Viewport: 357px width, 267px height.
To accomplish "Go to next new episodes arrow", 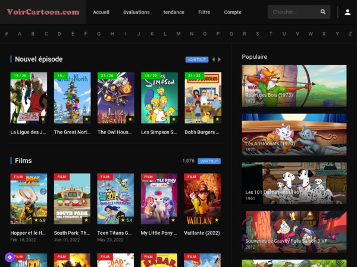I will tap(219, 59).
